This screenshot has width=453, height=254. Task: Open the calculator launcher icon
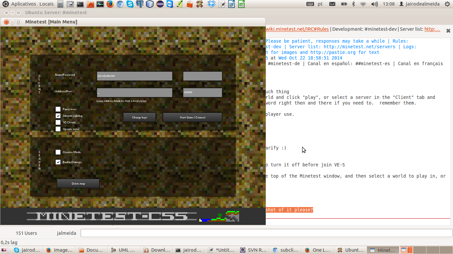(60, 4)
